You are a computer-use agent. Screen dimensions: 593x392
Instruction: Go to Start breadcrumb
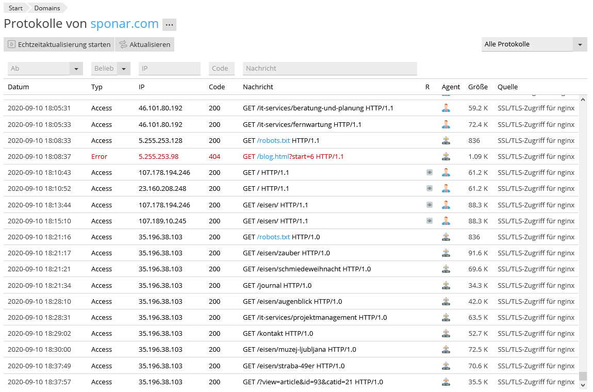[15, 8]
